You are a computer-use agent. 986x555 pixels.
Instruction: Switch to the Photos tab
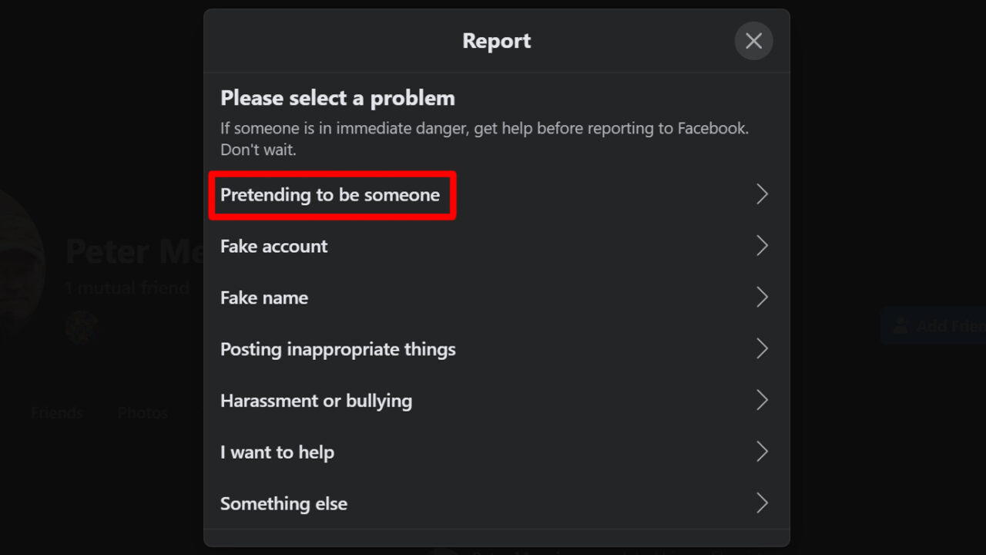pyautogui.click(x=142, y=412)
